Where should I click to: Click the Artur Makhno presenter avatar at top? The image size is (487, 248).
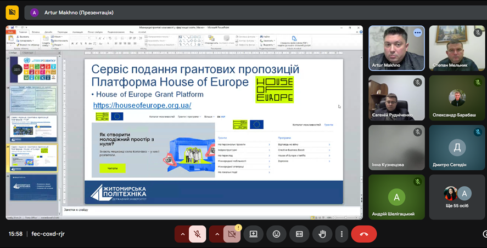(x=35, y=12)
